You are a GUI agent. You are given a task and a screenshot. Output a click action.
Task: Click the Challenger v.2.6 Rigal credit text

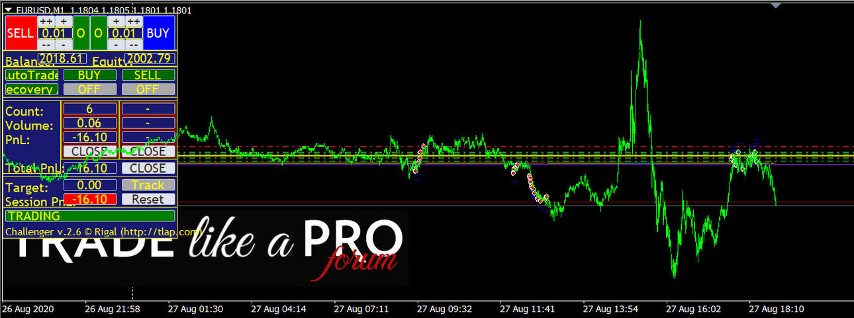coord(103,232)
